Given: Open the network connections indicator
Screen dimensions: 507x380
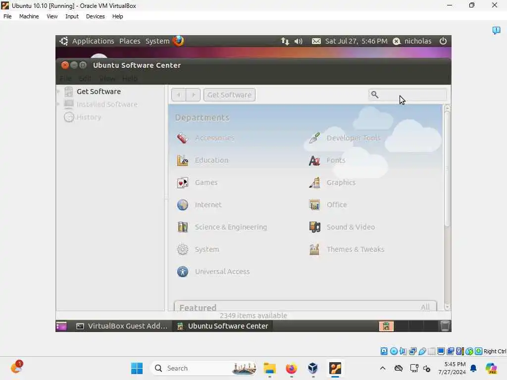Looking at the screenshot, I should [x=285, y=41].
